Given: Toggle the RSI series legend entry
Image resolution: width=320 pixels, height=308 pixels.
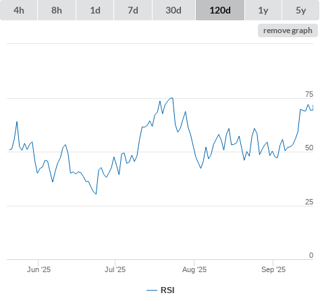Looking at the screenshot, I should tap(161, 290).
